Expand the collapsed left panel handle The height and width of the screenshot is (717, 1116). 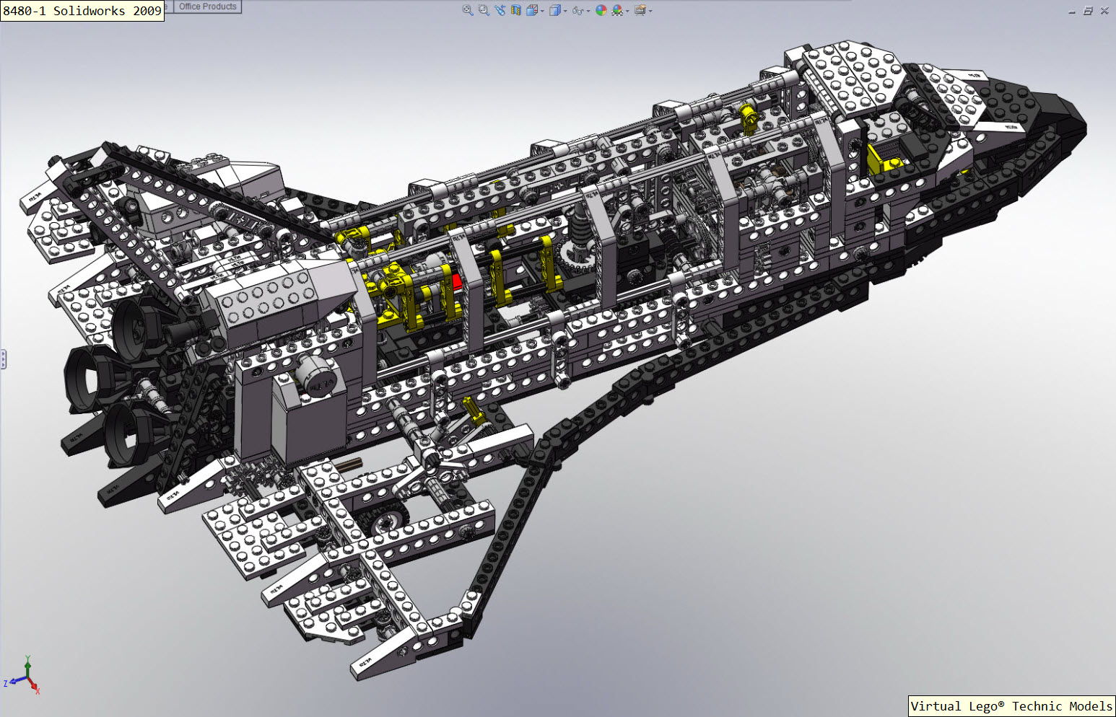(x=3, y=359)
